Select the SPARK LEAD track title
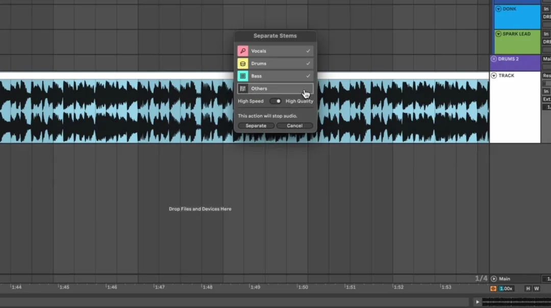This screenshot has width=551, height=308. [516, 34]
